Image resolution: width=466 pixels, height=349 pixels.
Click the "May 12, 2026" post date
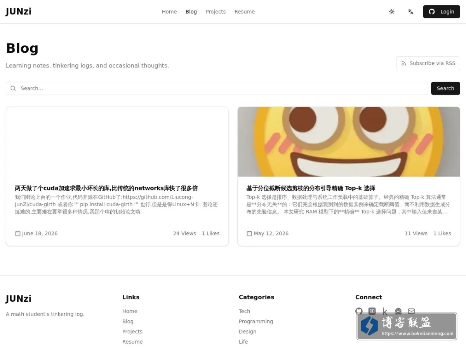click(x=271, y=233)
